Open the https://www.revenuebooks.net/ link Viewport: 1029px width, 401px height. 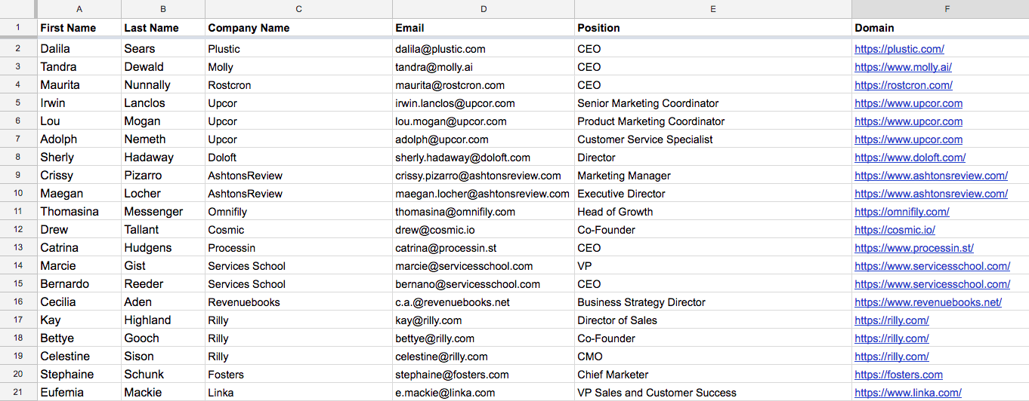[928, 302]
